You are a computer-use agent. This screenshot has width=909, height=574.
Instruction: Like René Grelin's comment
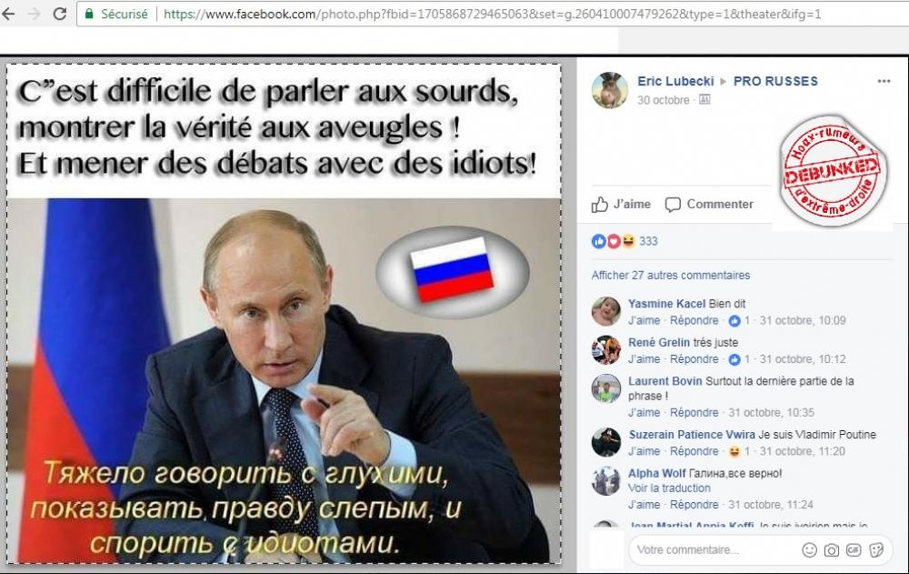644,359
